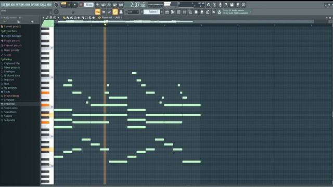This screenshot has height=187, width=333.
Task: Open the Mixer window
Action: [x=185, y=12]
